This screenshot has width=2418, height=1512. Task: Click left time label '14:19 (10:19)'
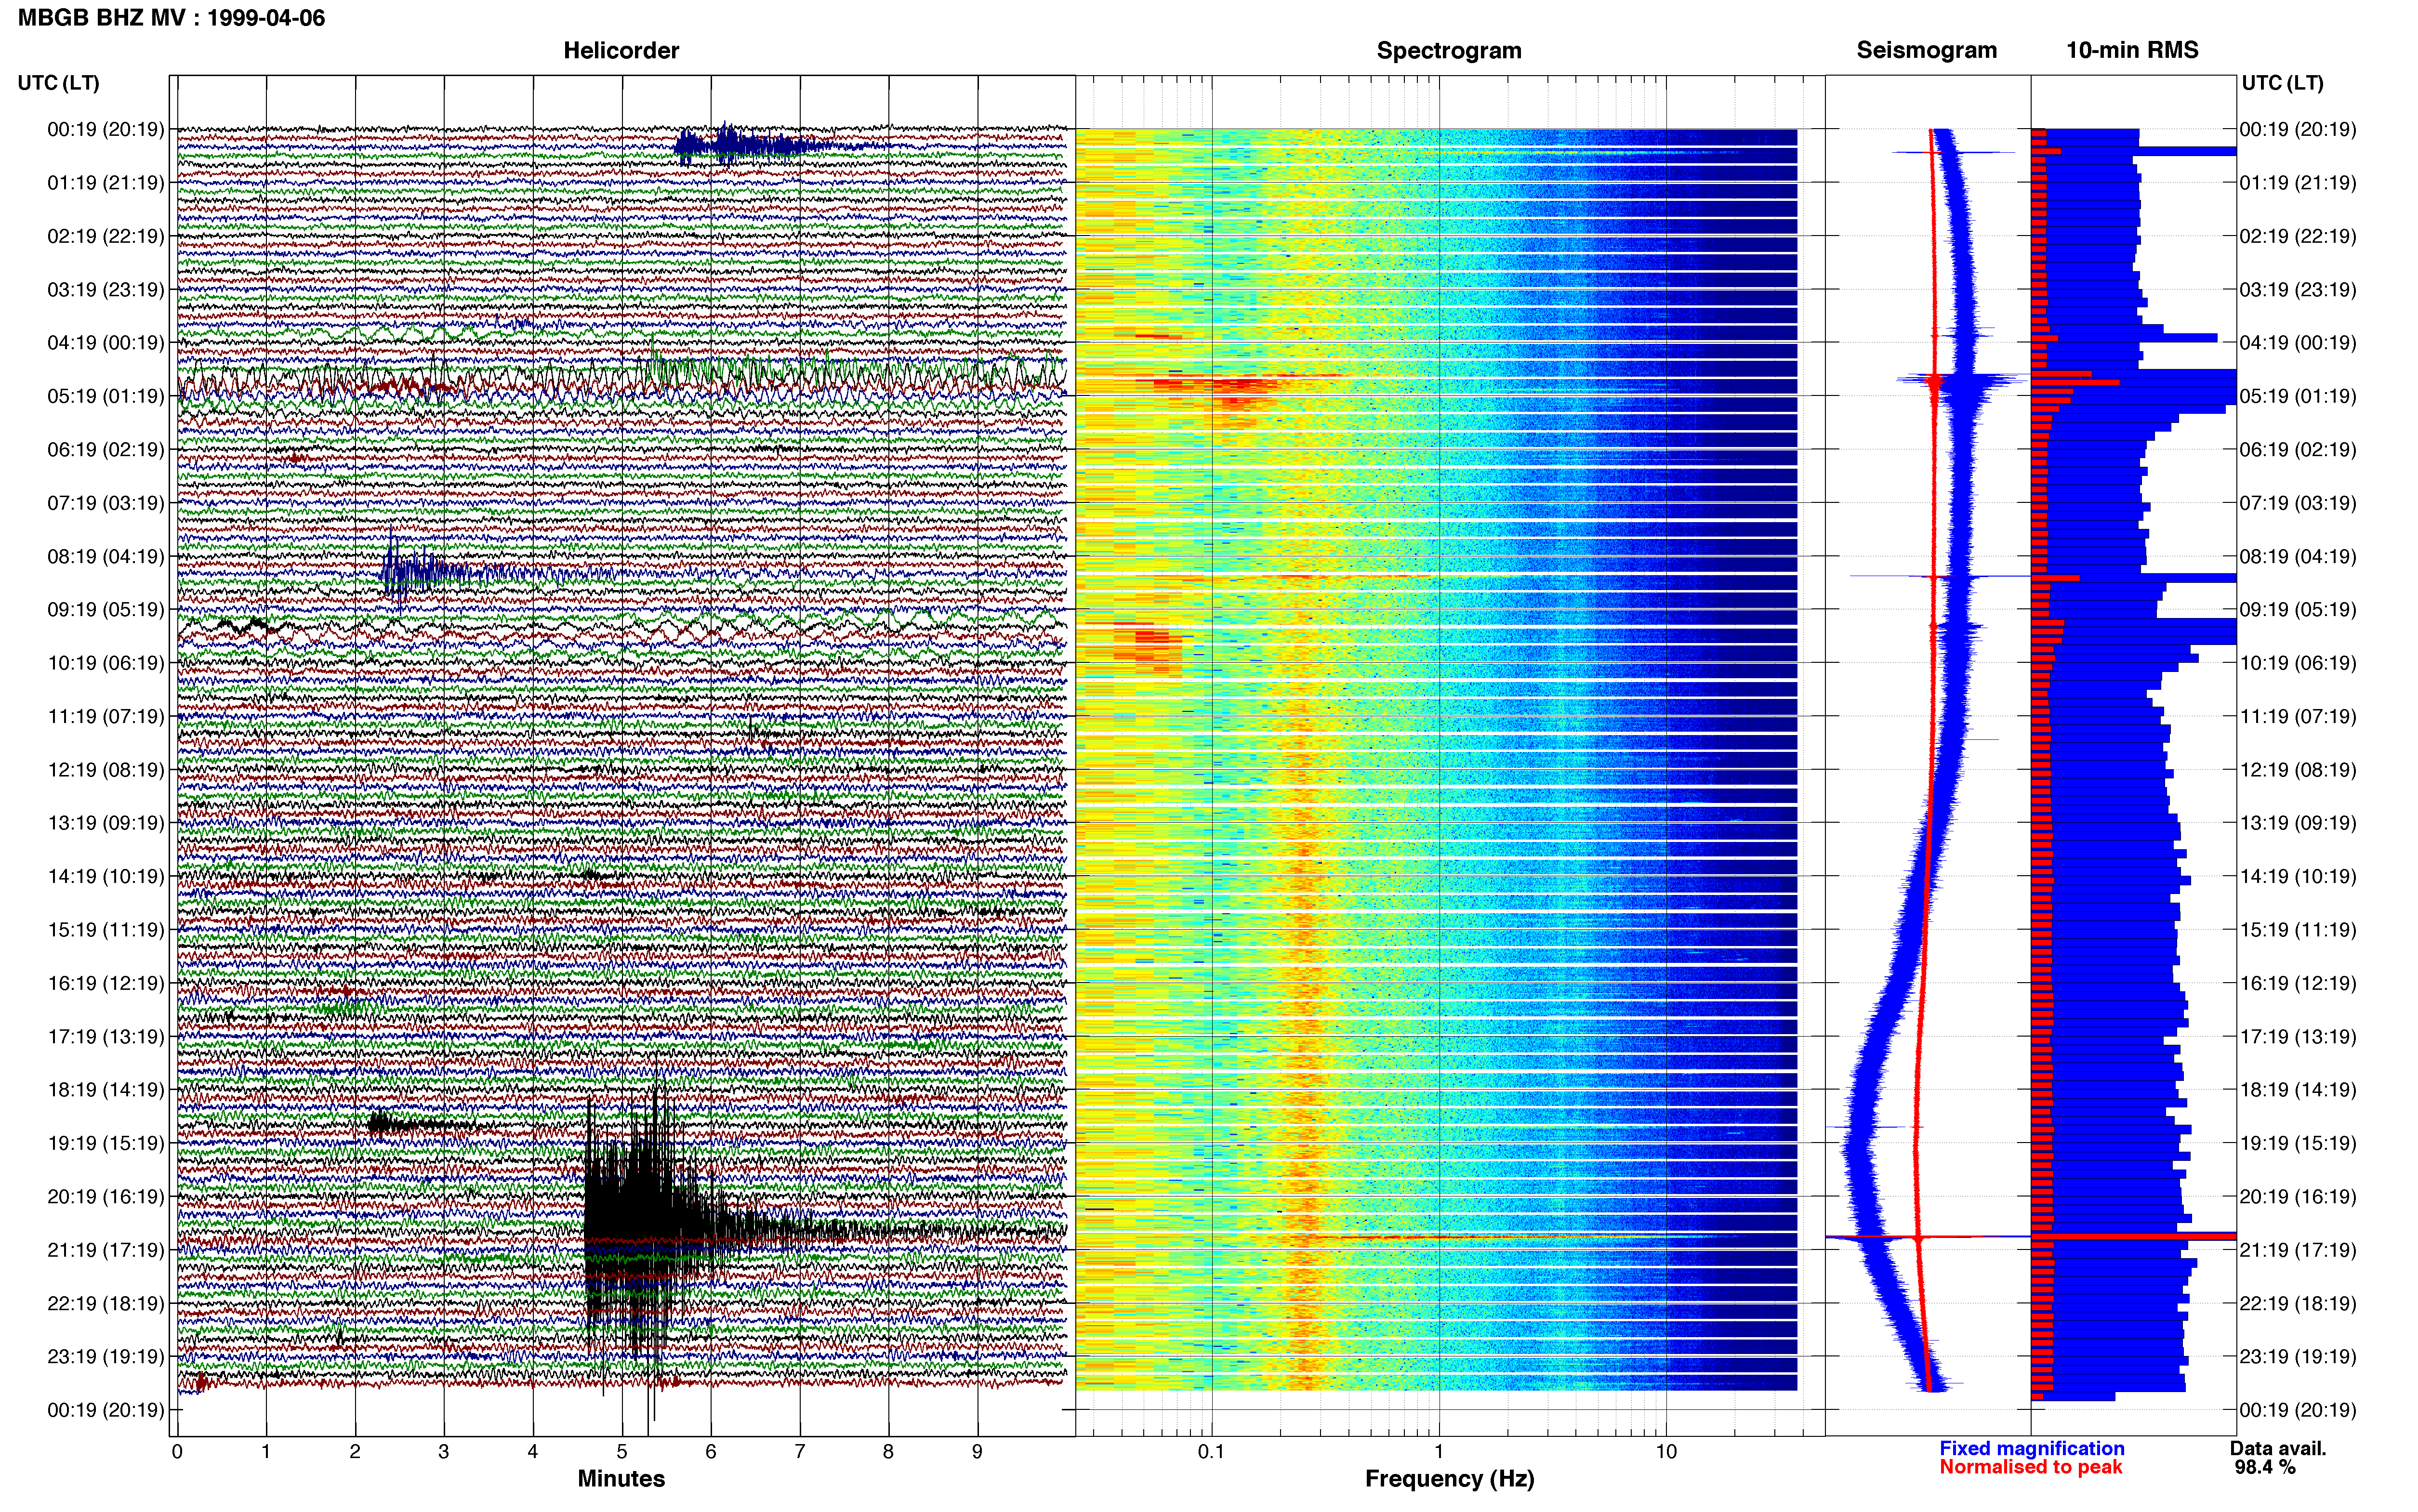pyautogui.click(x=106, y=877)
